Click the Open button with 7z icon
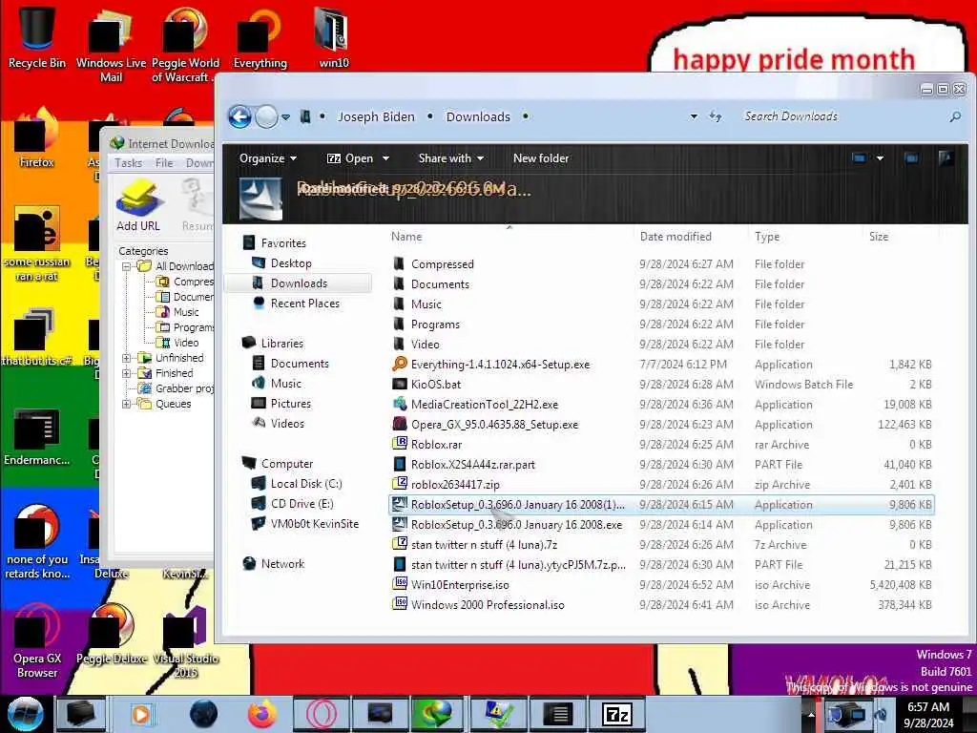 [x=350, y=158]
